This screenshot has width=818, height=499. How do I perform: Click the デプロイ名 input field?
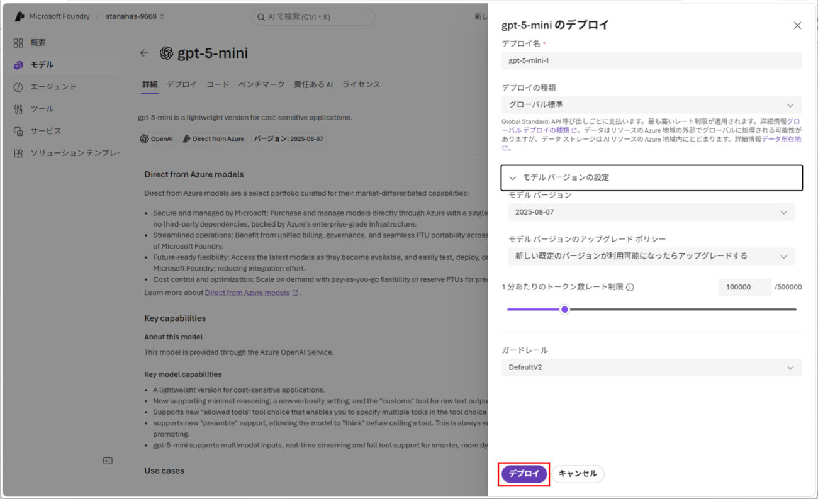[651, 60]
